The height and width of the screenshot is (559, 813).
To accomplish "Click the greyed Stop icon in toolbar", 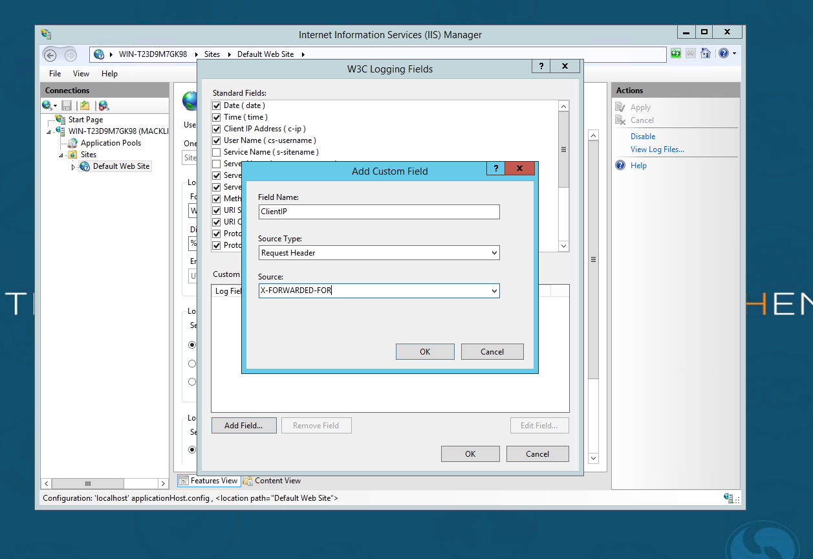I will pos(691,54).
